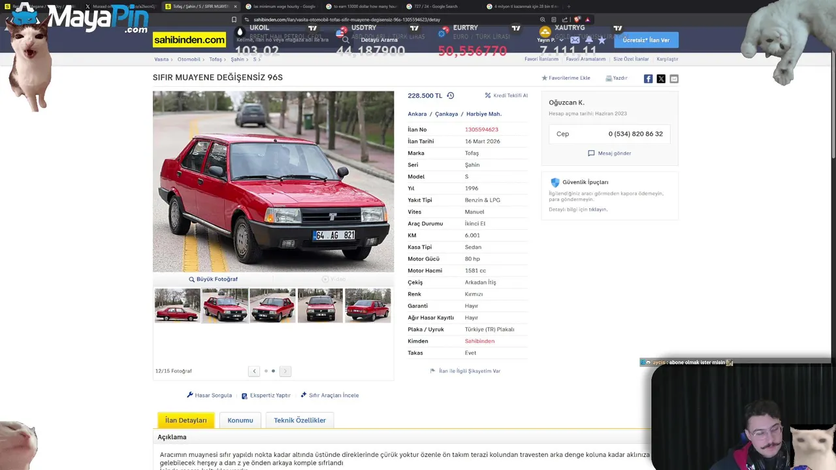Click the search magnifier icon
The image size is (836, 470).
click(x=346, y=40)
